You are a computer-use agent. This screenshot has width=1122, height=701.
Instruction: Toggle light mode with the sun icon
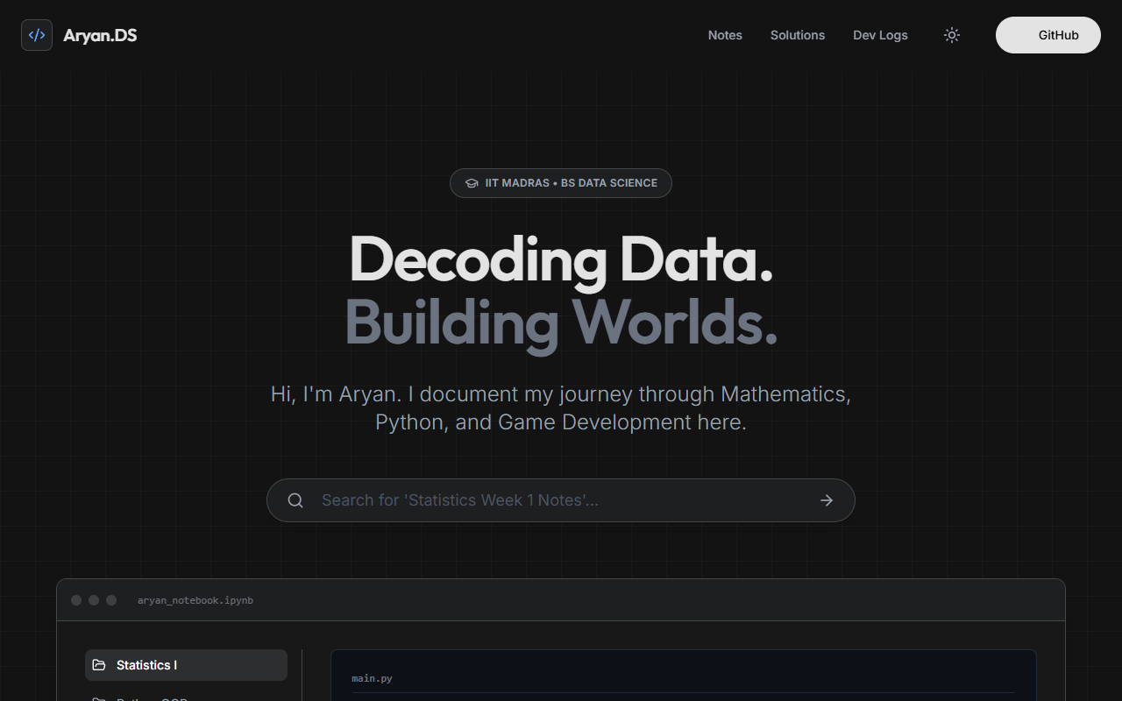(x=952, y=35)
